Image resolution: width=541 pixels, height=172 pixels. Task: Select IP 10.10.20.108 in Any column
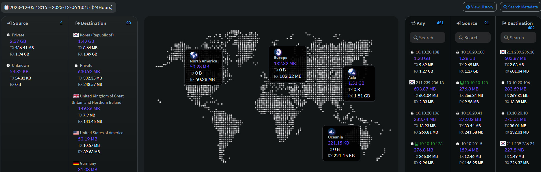(427, 52)
